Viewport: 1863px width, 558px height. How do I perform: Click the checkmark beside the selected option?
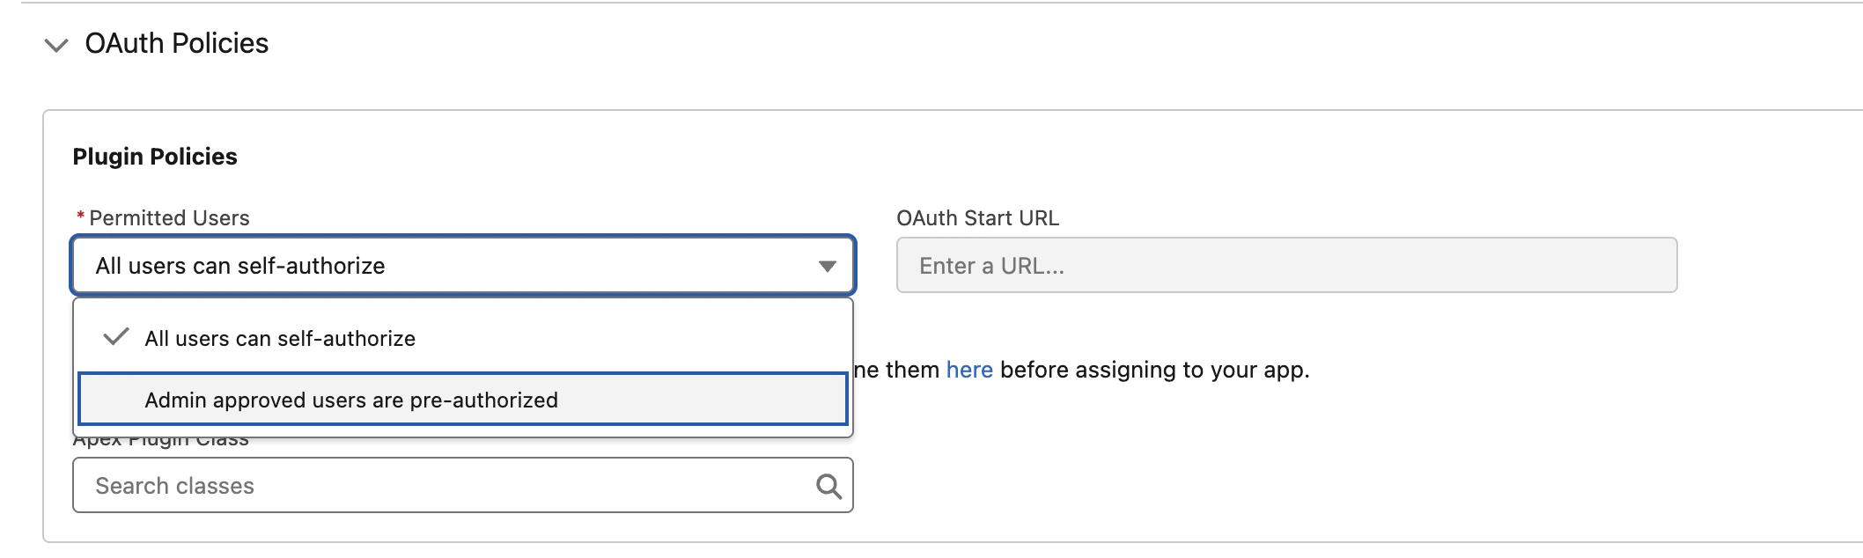[116, 337]
